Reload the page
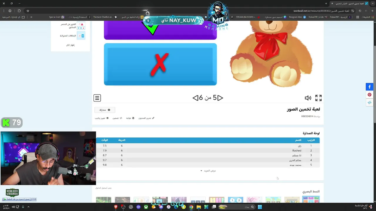This screenshot has height=211, width=376. (360, 11)
